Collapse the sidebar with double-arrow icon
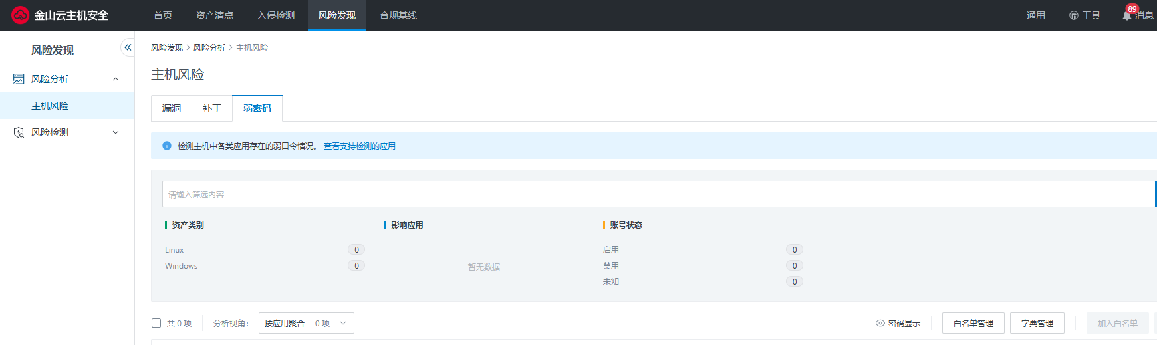This screenshot has width=1157, height=345. tap(128, 47)
